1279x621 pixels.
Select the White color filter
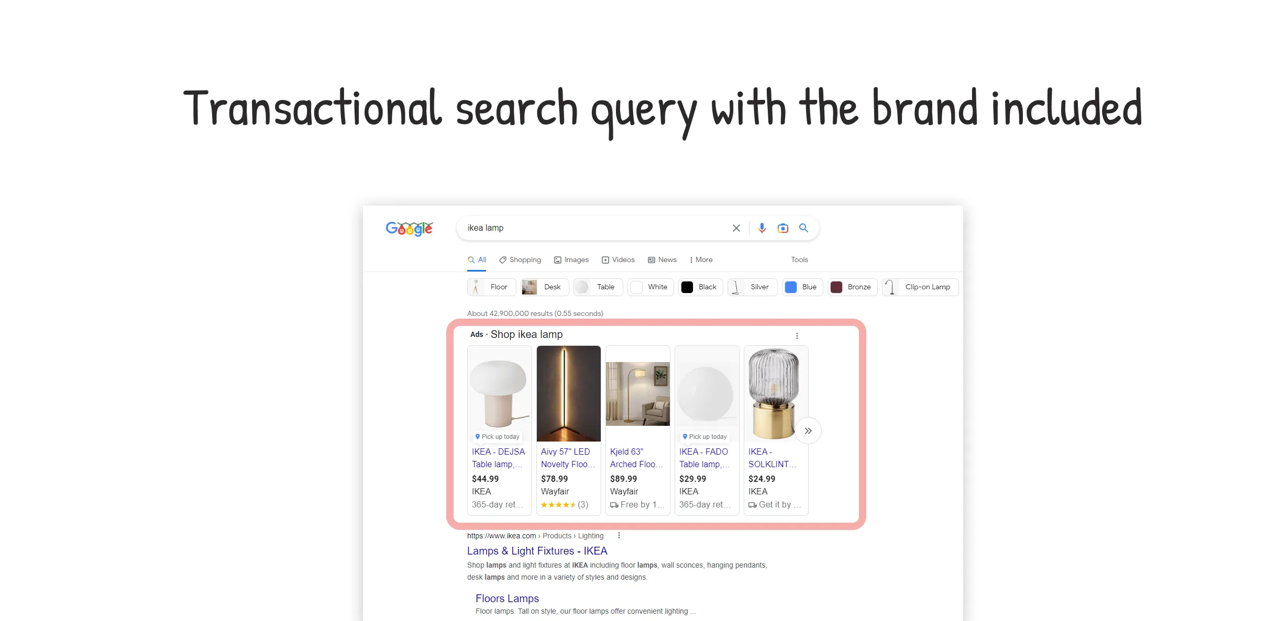(x=650, y=287)
